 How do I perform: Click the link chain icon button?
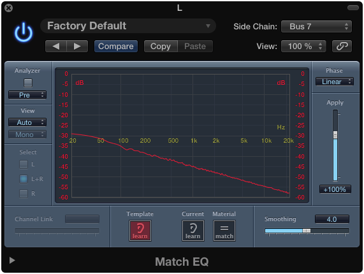tap(342, 46)
